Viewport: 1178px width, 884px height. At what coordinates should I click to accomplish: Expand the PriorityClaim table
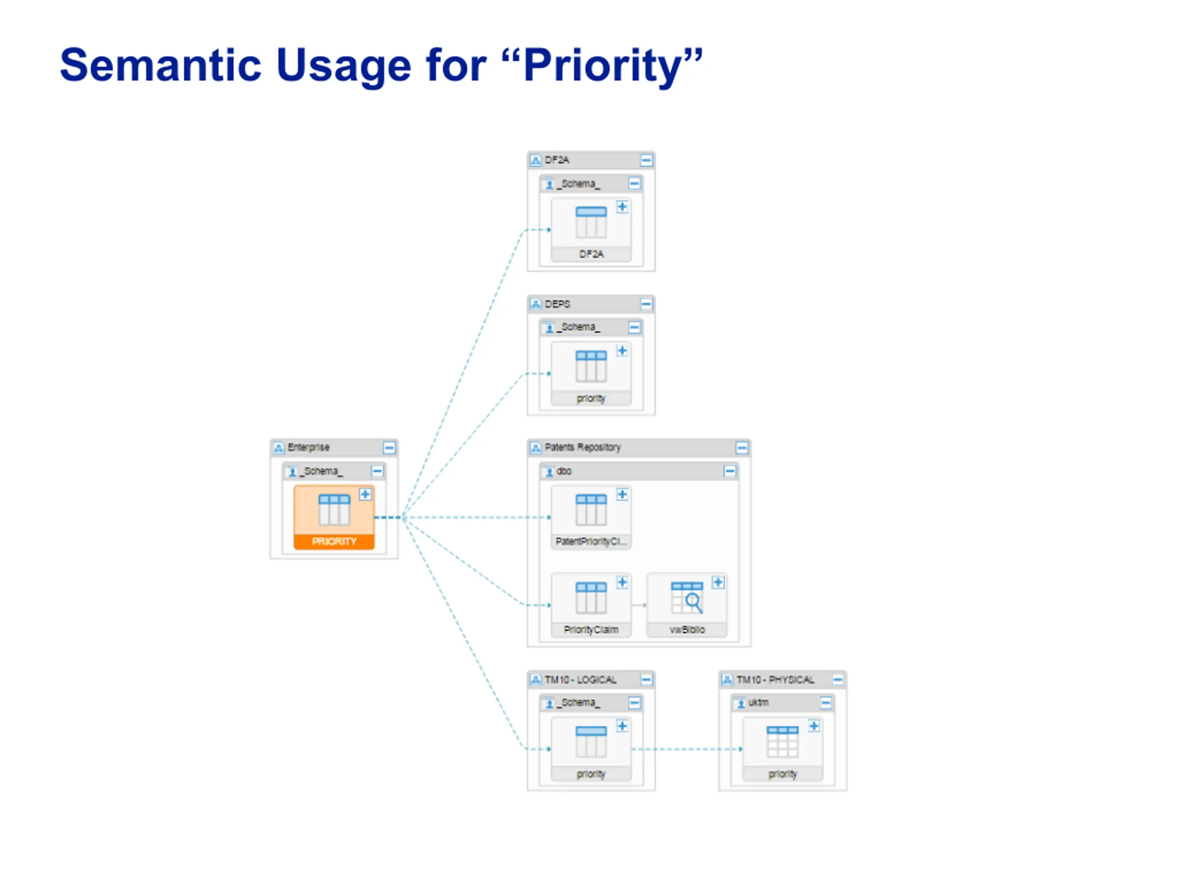(x=622, y=582)
